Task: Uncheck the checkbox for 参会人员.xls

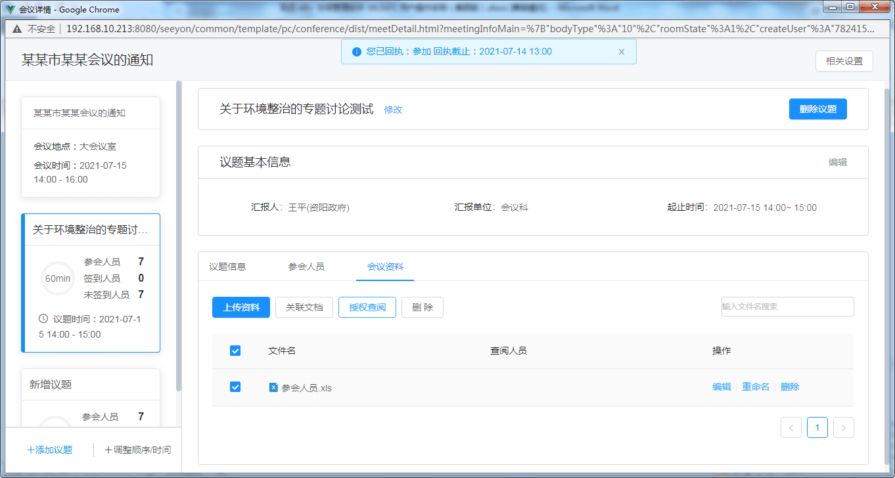Action: click(x=235, y=387)
